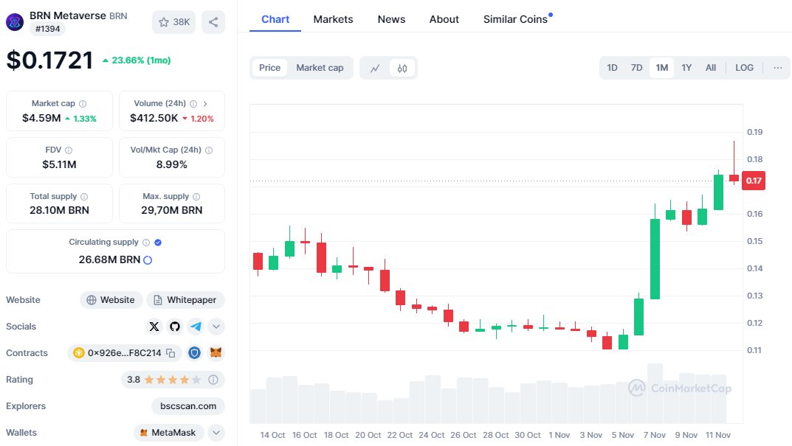Switch to the Chart tab
The image size is (792, 446).
coord(275,19)
